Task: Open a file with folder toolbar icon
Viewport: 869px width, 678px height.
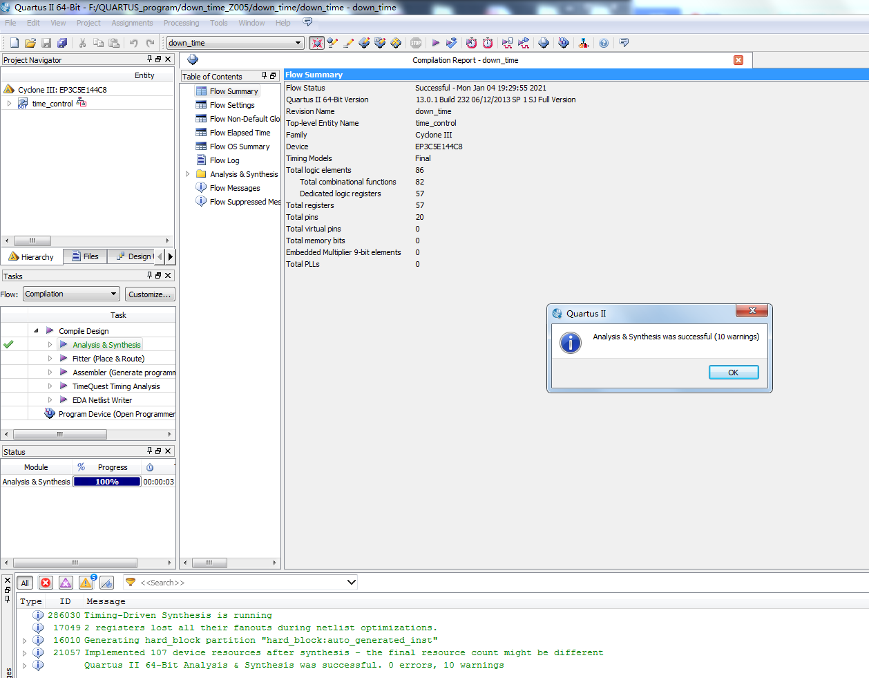Action: click(x=30, y=43)
